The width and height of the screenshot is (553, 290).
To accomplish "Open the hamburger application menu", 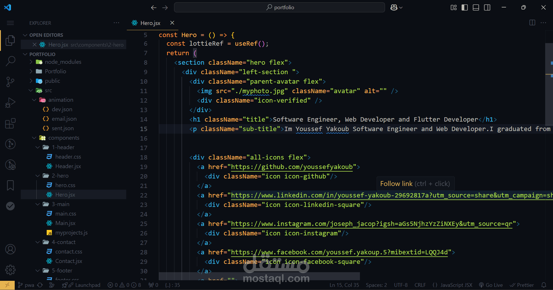I will (x=10, y=23).
